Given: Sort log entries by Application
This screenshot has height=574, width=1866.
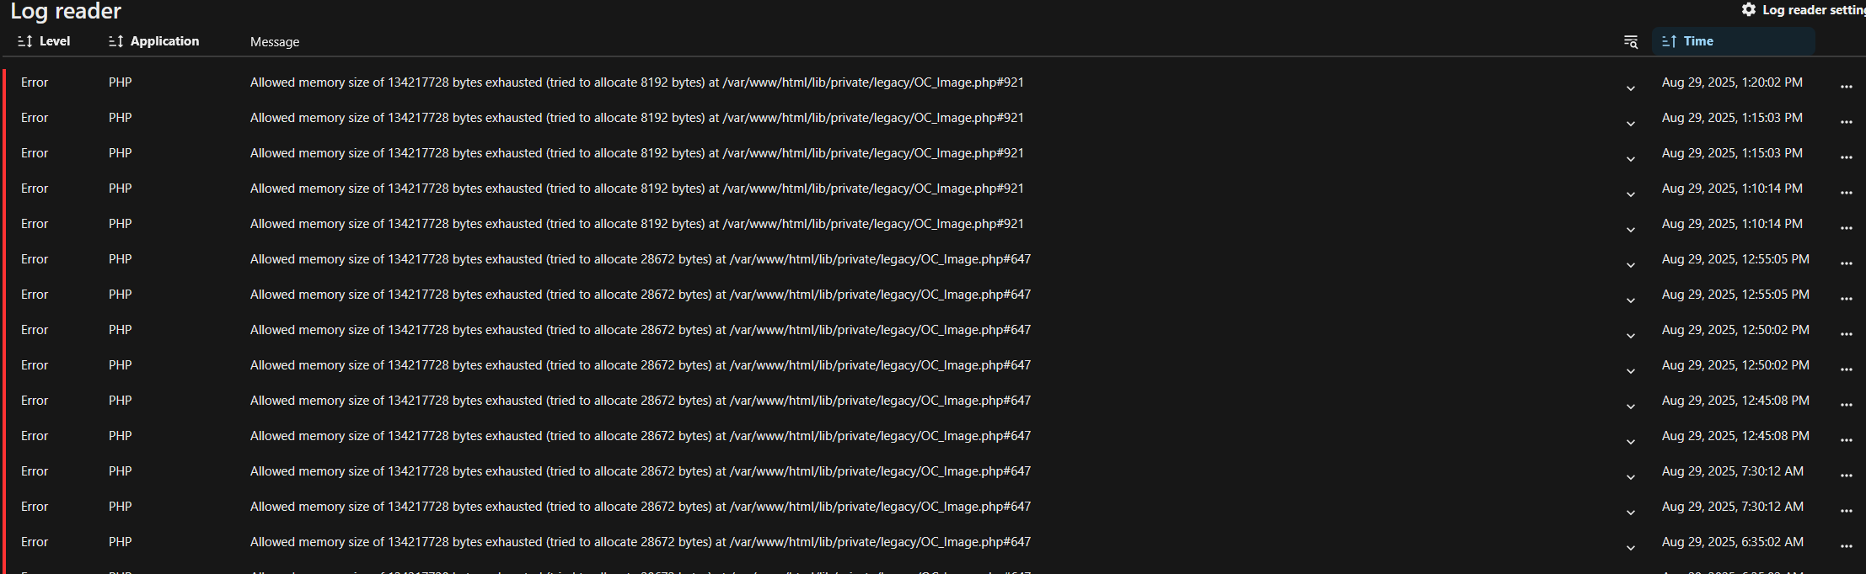Looking at the screenshot, I should click(154, 41).
